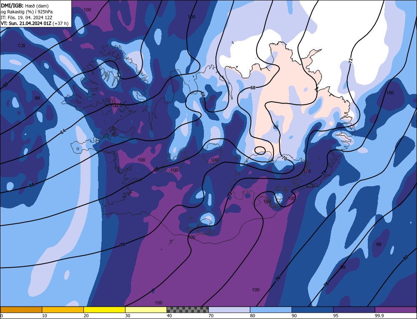Click the light blue 80–90 legend swatch
Image resolution: width=417 pixels, height=319 pixels.
coord(271,309)
